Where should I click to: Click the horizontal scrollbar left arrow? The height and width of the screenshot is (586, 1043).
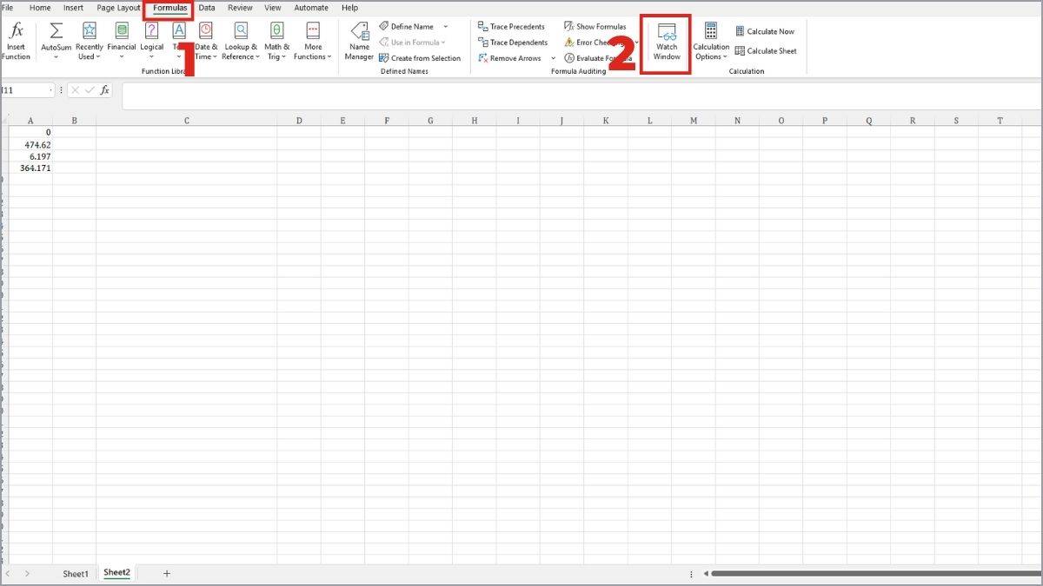click(x=706, y=573)
